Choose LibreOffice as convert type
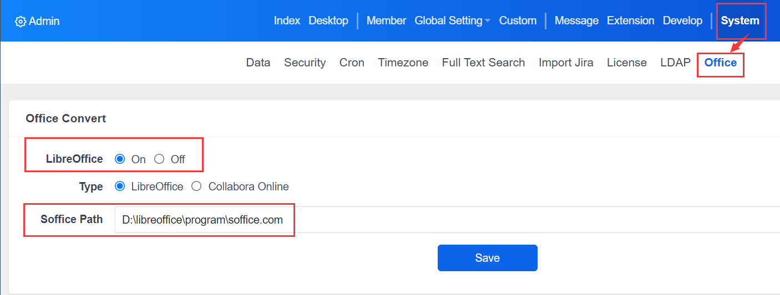This screenshot has width=780, height=295. [120, 187]
